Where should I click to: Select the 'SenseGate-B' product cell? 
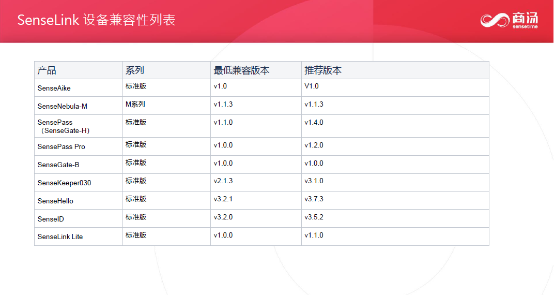point(79,165)
